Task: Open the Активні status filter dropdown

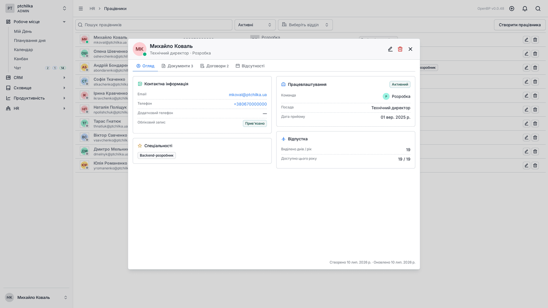Action: coord(255,25)
